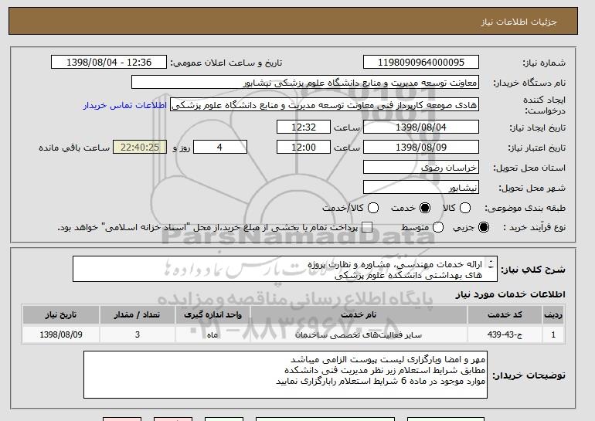Image resolution: width=595 pixels, height=421 pixels.
Task: Click service name سایر فعالیت‌های تخصصی ساختمان
Action: click(359, 335)
